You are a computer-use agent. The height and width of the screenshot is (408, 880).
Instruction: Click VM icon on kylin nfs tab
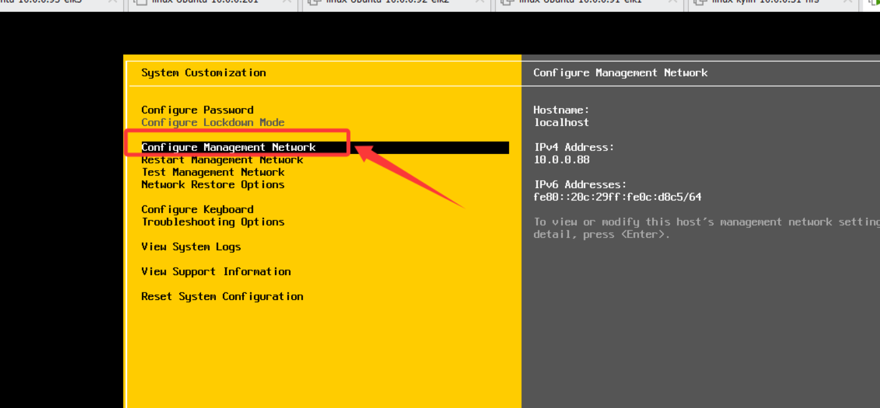701,2
